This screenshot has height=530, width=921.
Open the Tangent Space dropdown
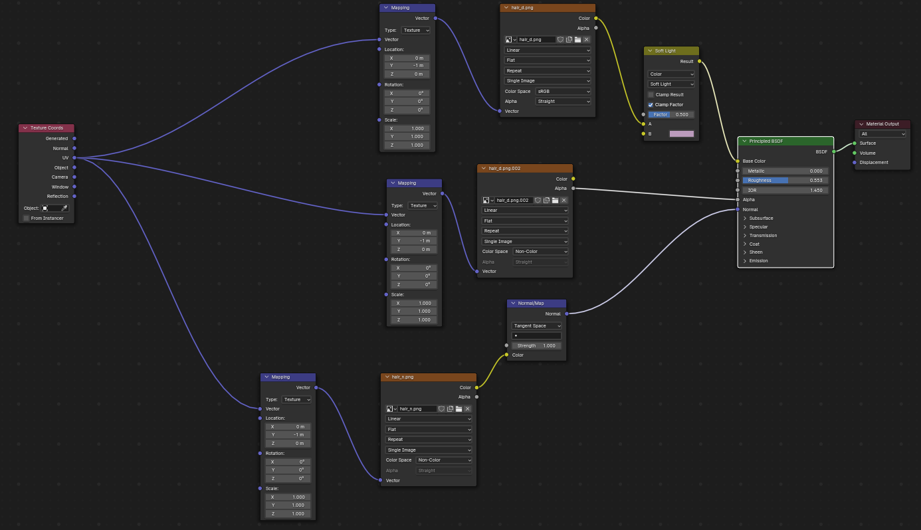click(537, 325)
